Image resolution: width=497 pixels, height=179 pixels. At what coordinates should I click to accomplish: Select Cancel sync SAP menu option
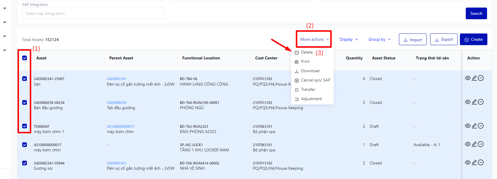click(315, 80)
